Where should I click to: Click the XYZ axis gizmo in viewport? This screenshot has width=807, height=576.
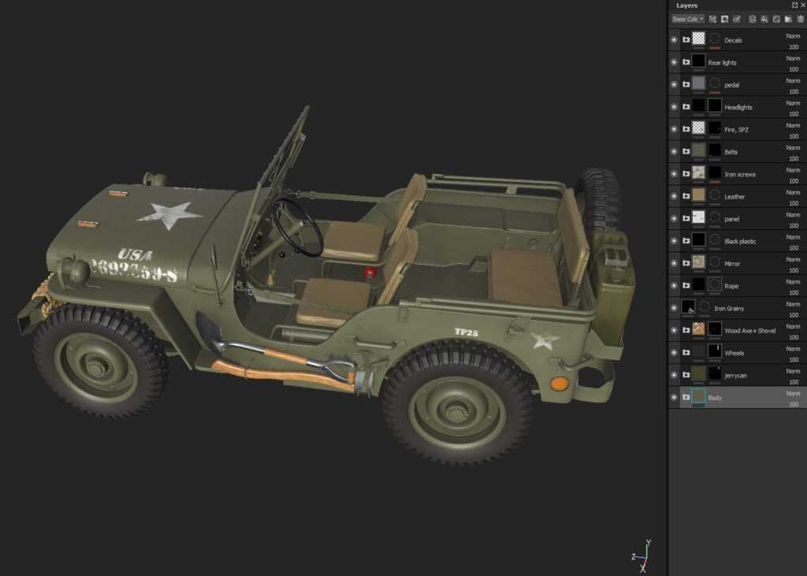click(x=642, y=556)
